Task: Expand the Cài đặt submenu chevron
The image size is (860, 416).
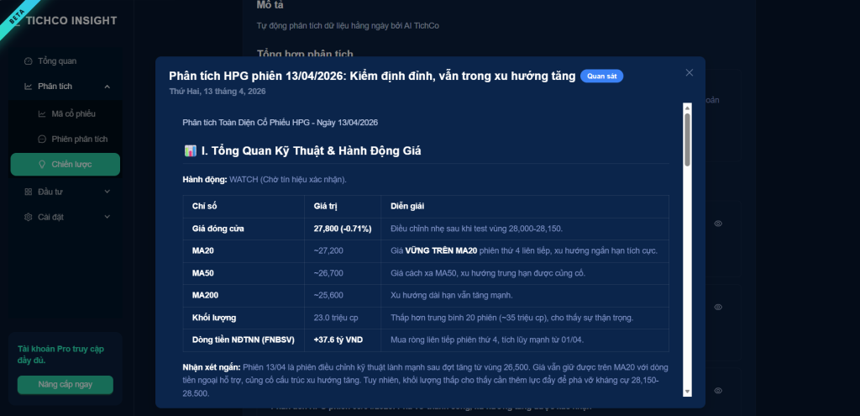Action: pyautogui.click(x=107, y=217)
